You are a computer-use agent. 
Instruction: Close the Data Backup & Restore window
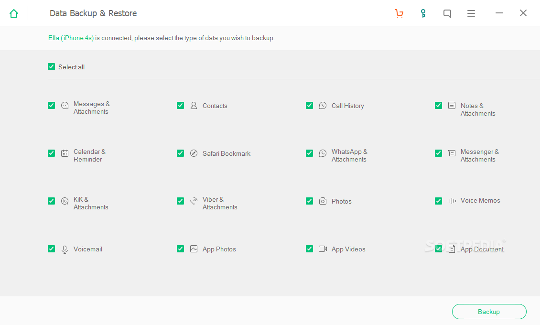click(x=523, y=13)
